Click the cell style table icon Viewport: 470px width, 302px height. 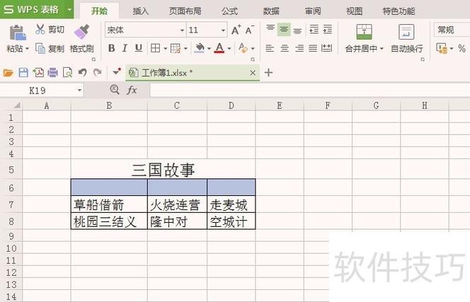176,48
